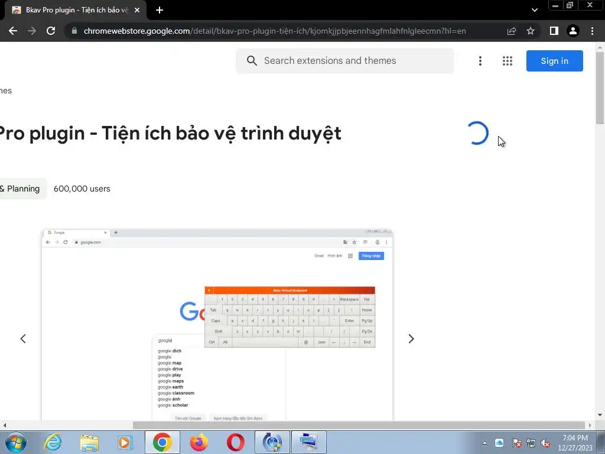Click the horizontal scrollbar thumb
This screenshot has height=454, width=605.
pos(359,425)
